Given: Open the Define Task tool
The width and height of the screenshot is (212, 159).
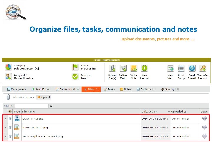Looking at the screenshot, I should (123, 68).
